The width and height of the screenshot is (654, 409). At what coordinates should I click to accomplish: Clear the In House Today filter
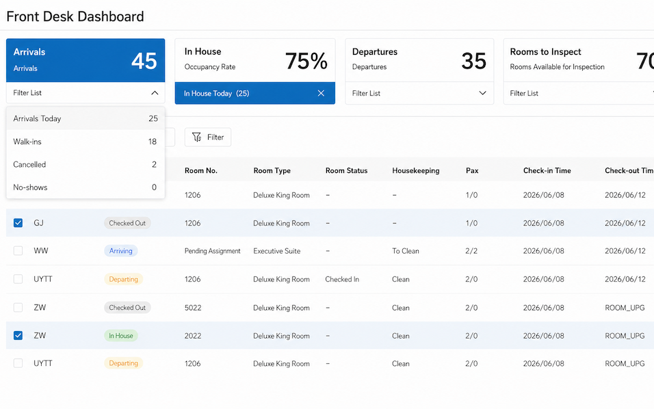(321, 93)
